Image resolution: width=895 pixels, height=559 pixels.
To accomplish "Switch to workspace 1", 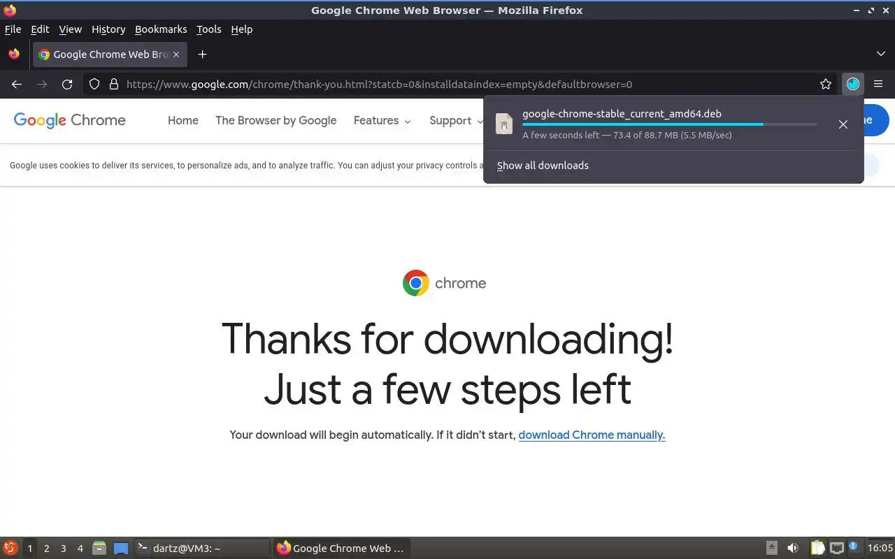I will [x=29, y=549].
